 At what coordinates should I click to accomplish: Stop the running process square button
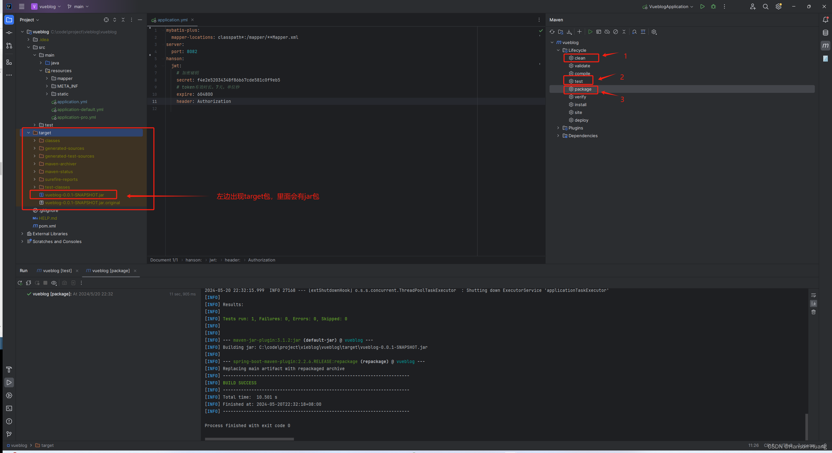[x=45, y=283]
